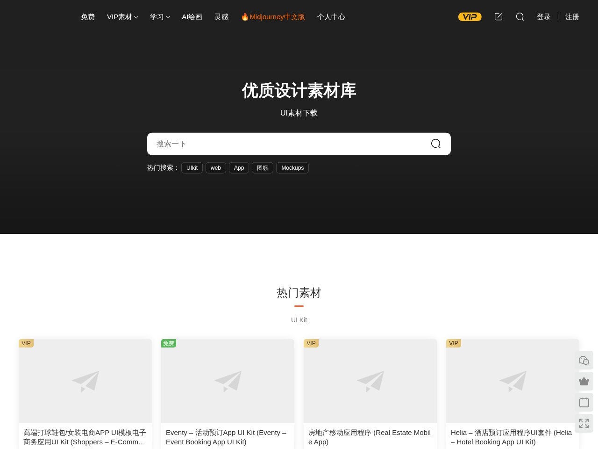Click the 免费 badge on Eventy card
The height and width of the screenshot is (449, 598).
coord(169,343)
